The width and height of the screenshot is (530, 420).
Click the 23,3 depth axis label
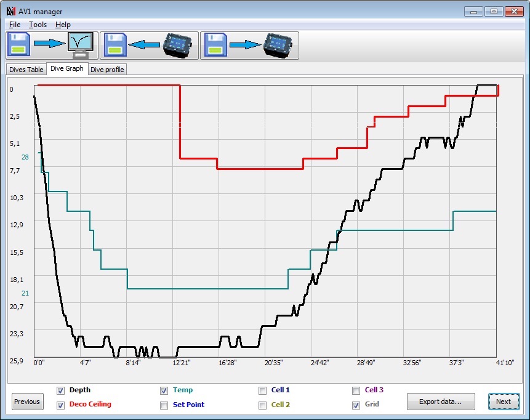pos(17,334)
